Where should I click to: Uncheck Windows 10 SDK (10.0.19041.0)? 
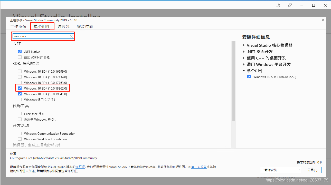pos(20,94)
